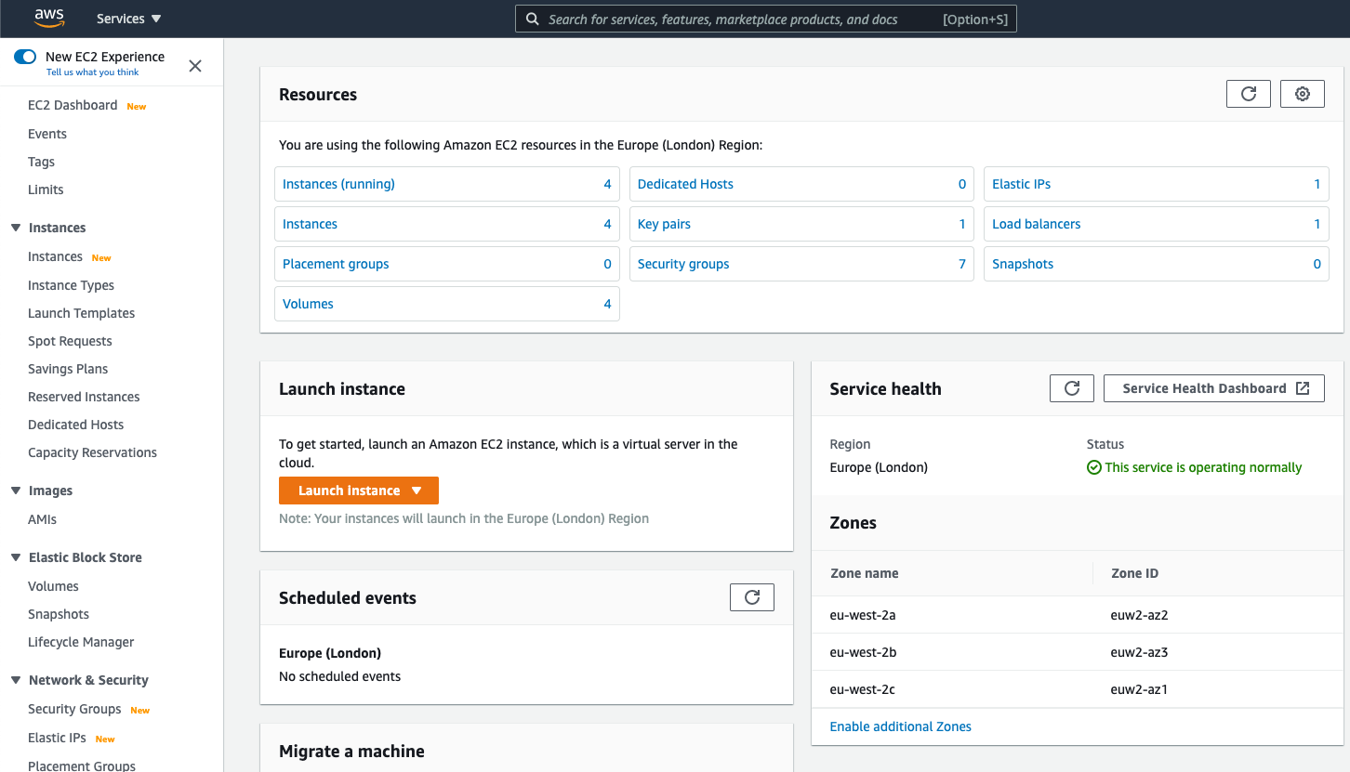Open Load balancers resource link
The height and width of the screenshot is (772, 1350).
(x=1036, y=224)
